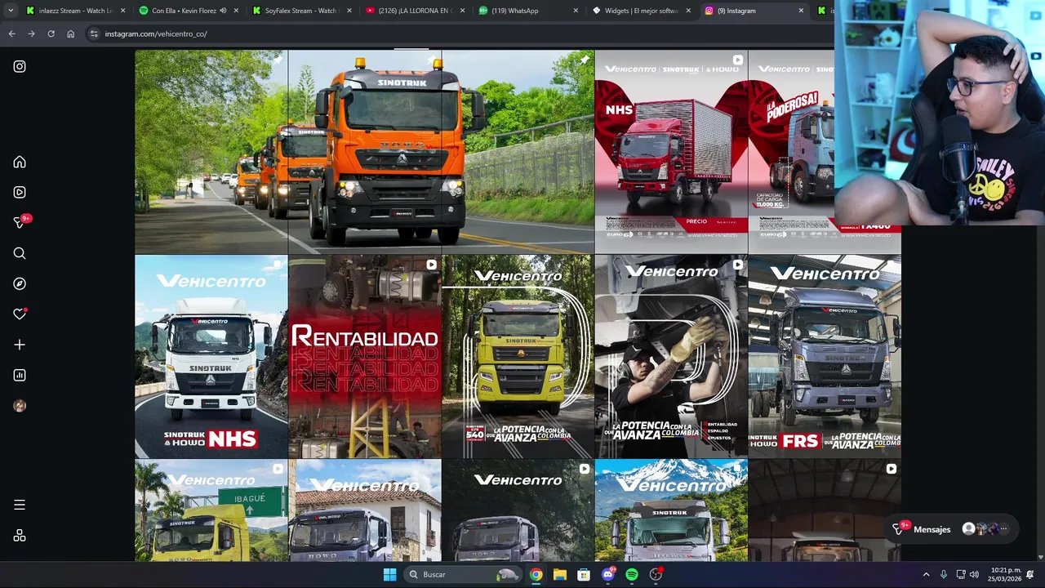1045x588 pixels.
Task: Open Spotify from the taskbar
Action: (x=632, y=574)
